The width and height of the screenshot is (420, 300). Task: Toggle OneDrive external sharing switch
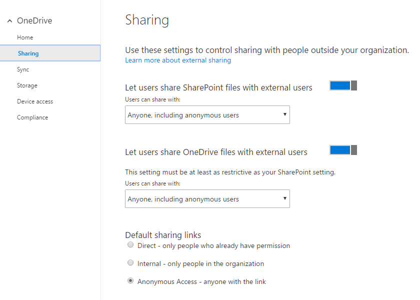[343, 150]
